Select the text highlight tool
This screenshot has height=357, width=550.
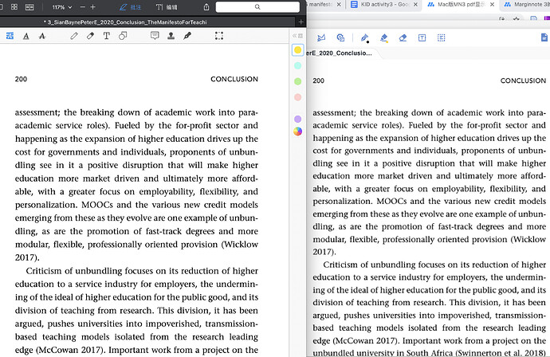click(10, 36)
